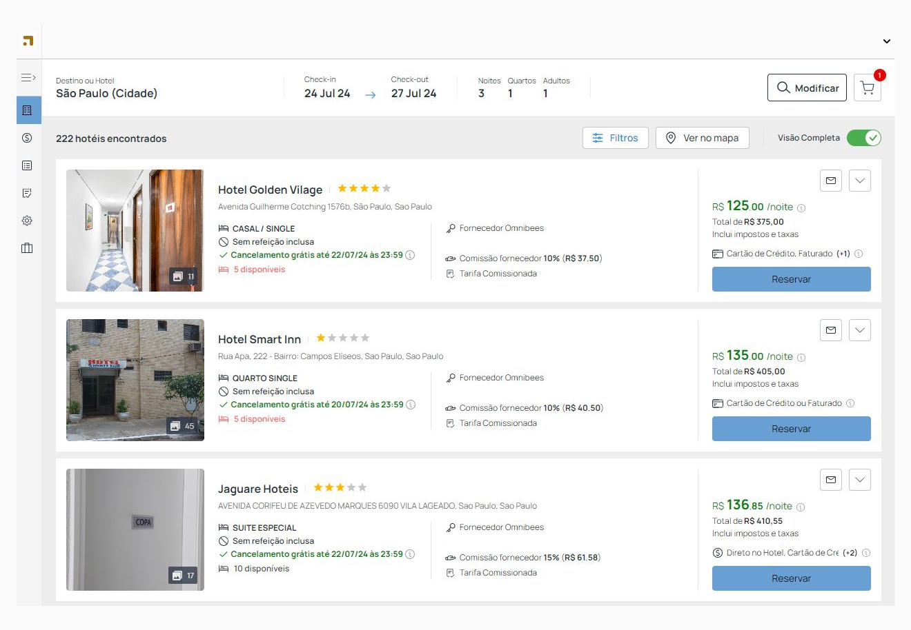The height and width of the screenshot is (630, 911).
Task: Toggle the Visão Completa switch
Action: coord(863,138)
